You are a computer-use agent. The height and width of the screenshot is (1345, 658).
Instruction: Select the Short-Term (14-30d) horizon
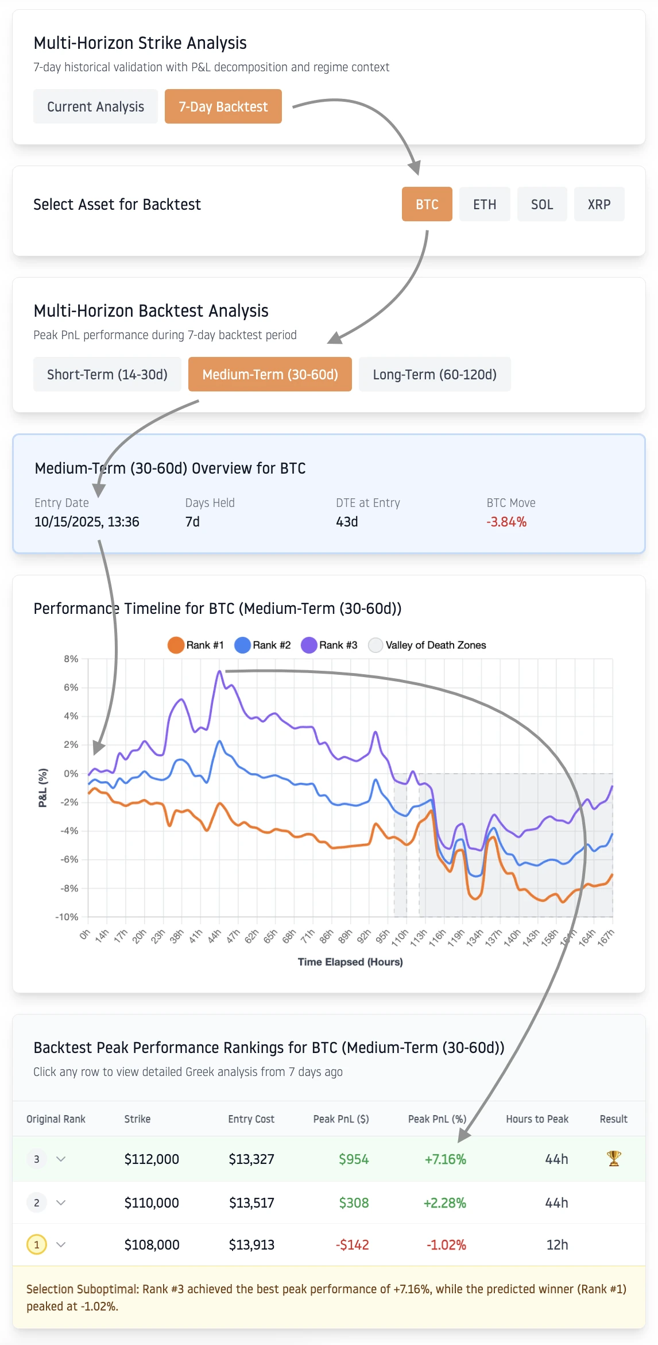coord(107,374)
